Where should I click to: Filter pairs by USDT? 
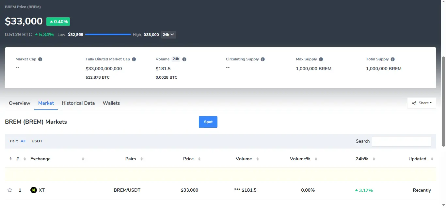pos(37,141)
